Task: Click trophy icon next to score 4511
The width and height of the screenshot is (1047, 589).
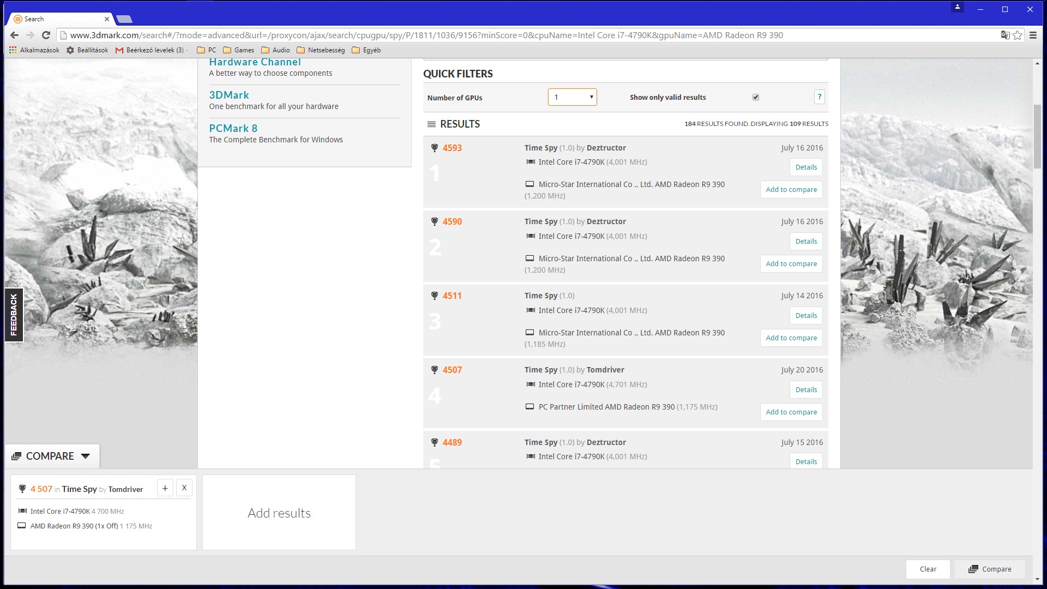Action: 435,296
